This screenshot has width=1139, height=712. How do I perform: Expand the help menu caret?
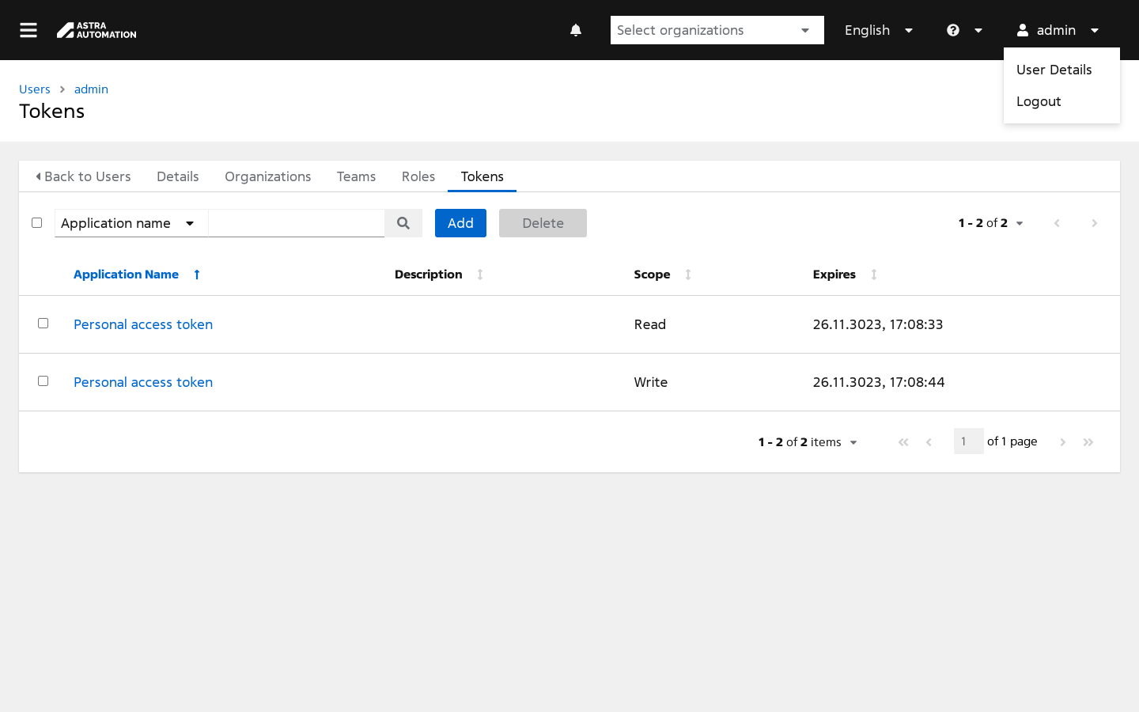tap(978, 30)
